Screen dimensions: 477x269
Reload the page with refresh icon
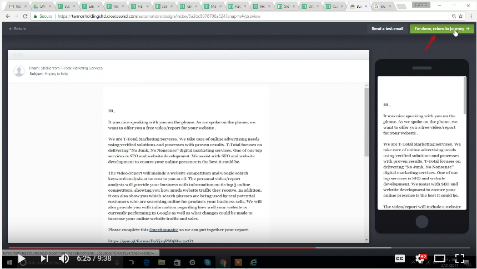pos(26,16)
